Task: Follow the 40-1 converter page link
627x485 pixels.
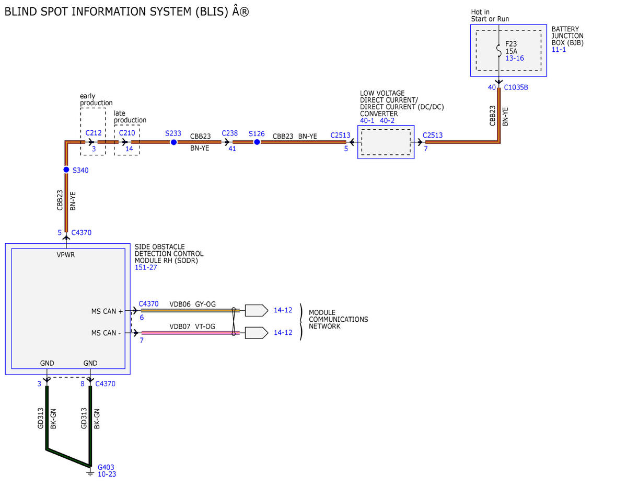Action: tap(368, 121)
